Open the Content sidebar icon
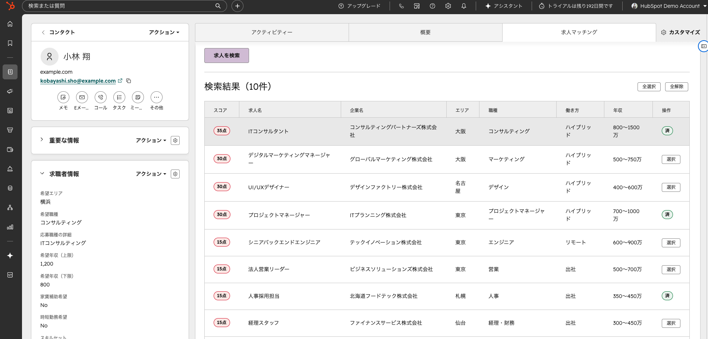The height and width of the screenshot is (339, 708). click(10, 111)
